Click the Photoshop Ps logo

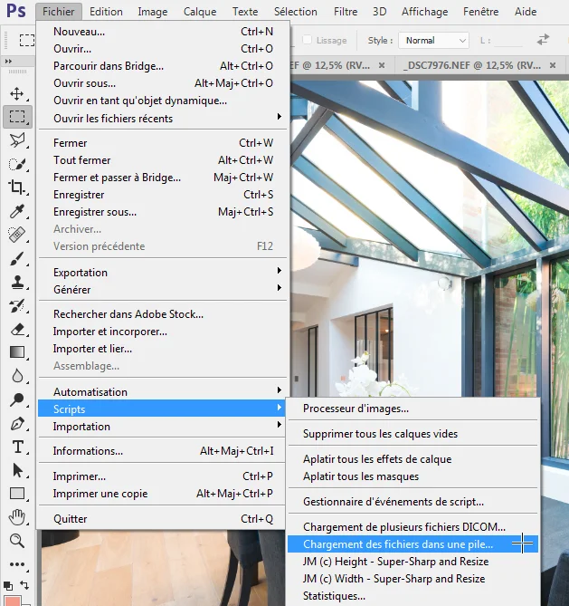[x=16, y=11]
